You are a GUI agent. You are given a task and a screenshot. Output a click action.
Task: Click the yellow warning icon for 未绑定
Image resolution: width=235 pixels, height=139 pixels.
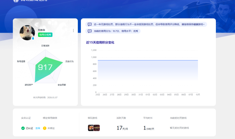(x=45, y=128)
